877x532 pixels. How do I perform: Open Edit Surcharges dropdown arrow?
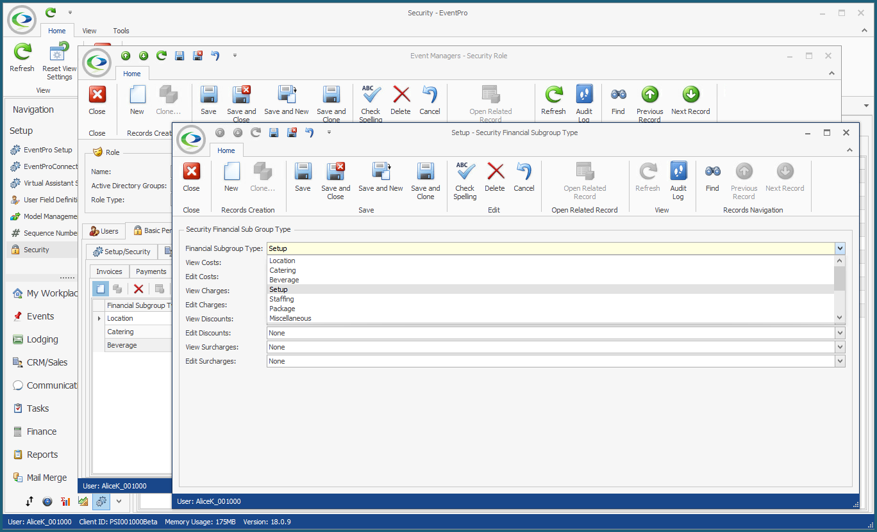tap(840, 361)
